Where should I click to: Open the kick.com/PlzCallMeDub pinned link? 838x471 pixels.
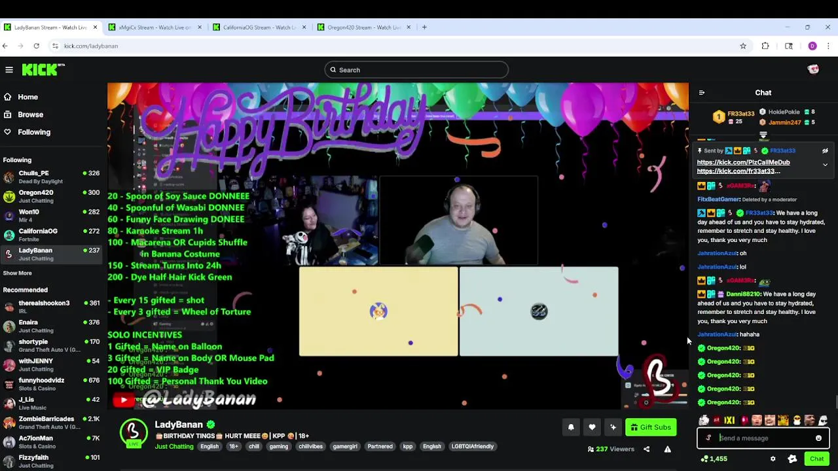point(744,162)
